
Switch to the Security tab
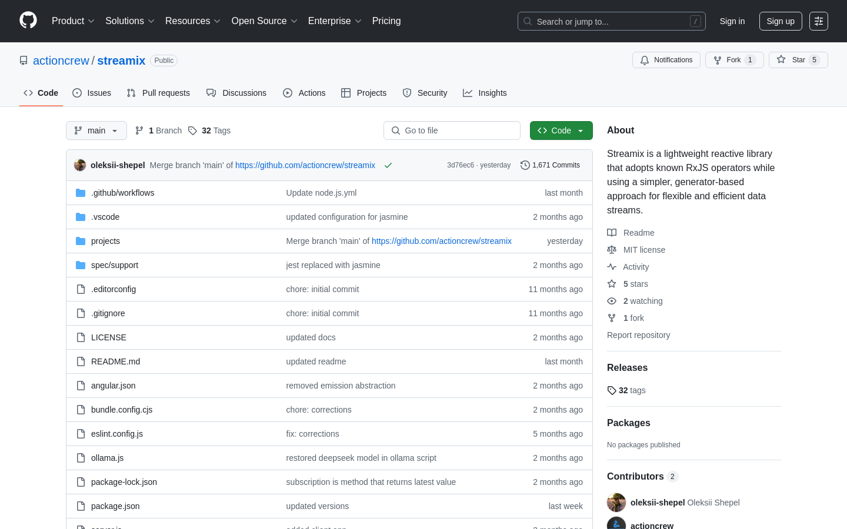point(425,93)
